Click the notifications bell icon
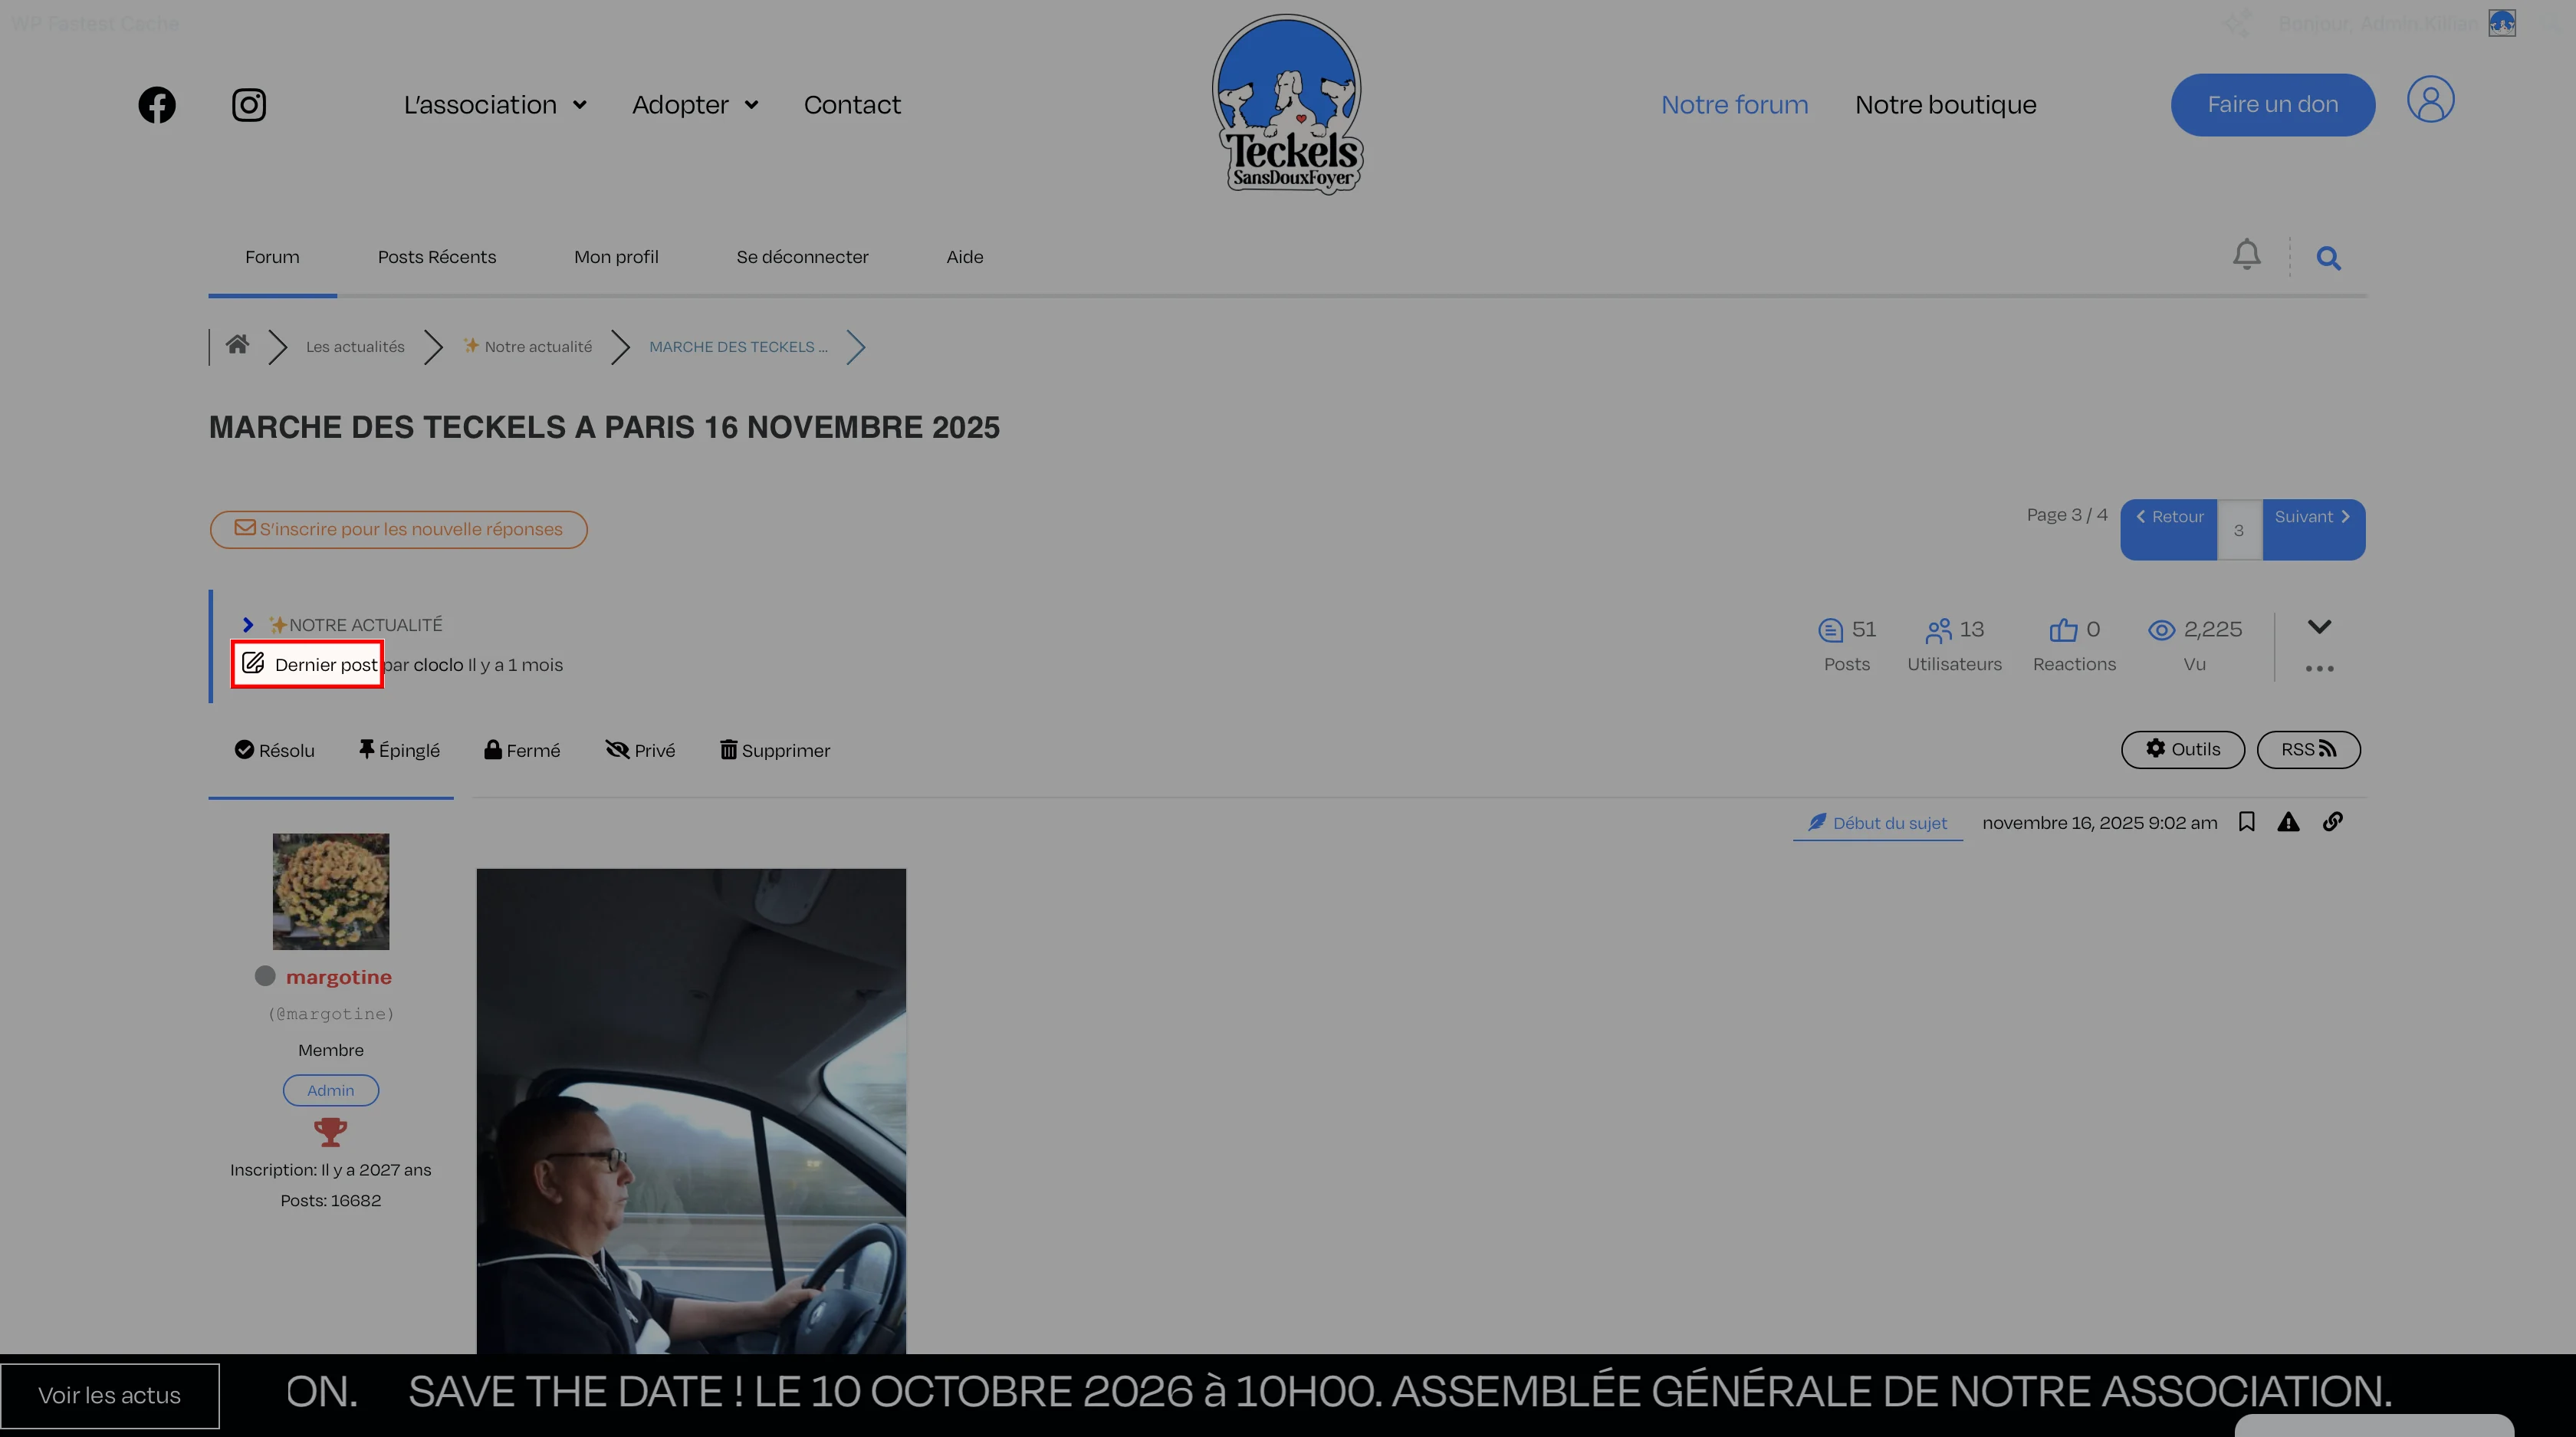The image size is (2576, 1437). pyautogui.click(x=2246, y=255)
